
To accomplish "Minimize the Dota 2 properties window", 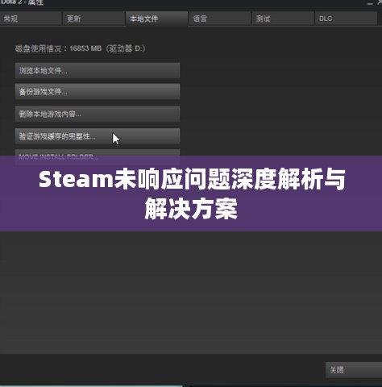I will 370,3.
